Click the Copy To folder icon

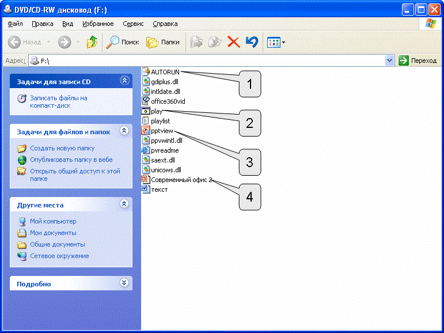coord(215,42)
